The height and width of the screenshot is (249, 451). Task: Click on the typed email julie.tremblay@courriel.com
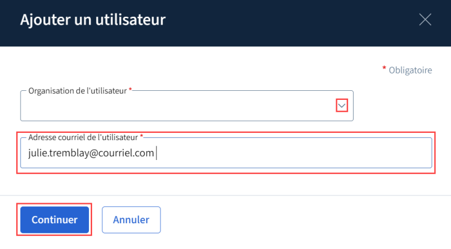(91, 154)
